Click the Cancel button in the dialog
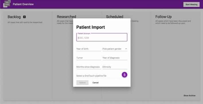 click(95, 83)
